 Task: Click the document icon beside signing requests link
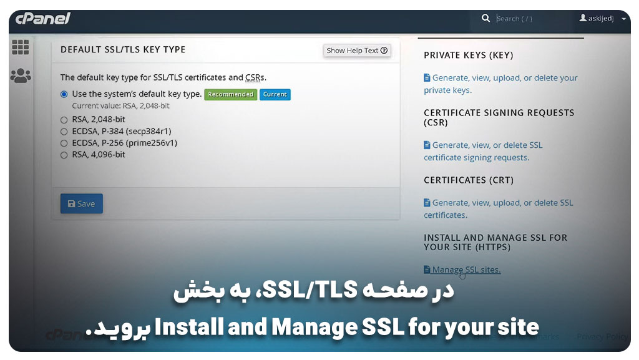pos(427,145)
